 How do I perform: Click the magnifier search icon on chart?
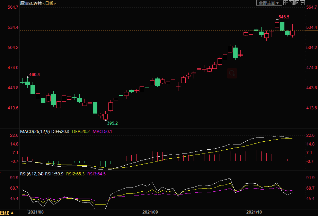232,73
